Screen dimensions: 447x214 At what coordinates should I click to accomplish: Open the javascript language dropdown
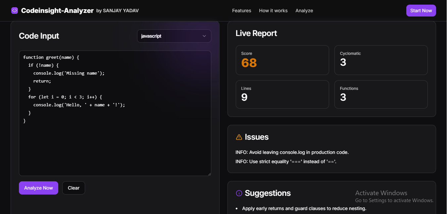point(174,36)
